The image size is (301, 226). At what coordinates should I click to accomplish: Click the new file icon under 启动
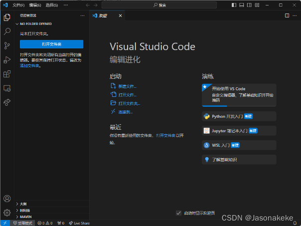113,86
